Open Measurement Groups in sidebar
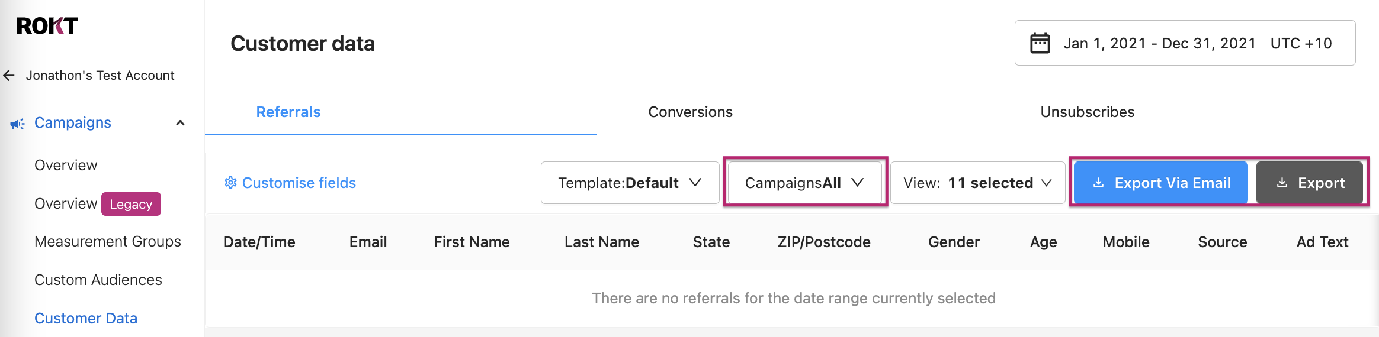The height and width of the screenshot is (337, 1379). coord(108,241)
